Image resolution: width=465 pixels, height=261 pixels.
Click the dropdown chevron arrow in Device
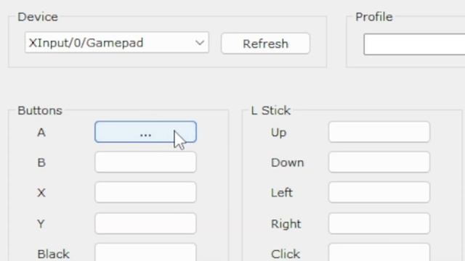(200, 43)
